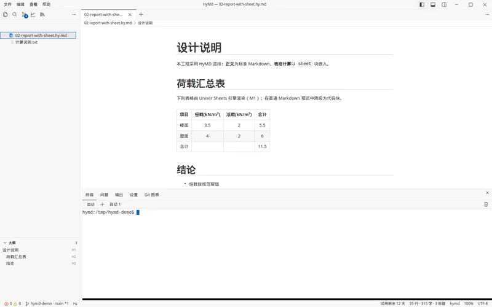Select the 自动 terminal tab
Screen dimensions: 492x307
point(90,204)
